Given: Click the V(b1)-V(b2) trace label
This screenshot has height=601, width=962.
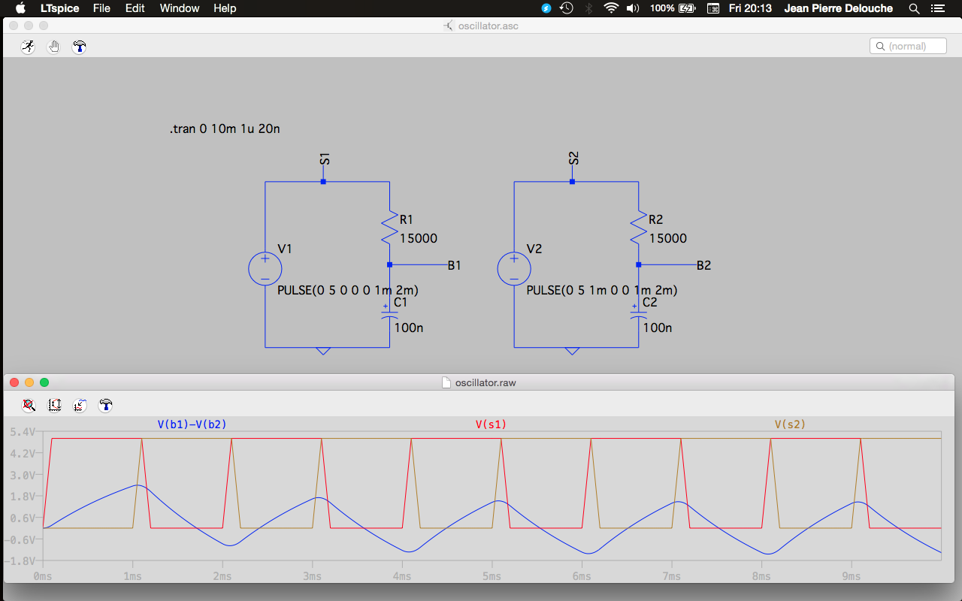Looking at the screenshot, I should coord(192,424).
